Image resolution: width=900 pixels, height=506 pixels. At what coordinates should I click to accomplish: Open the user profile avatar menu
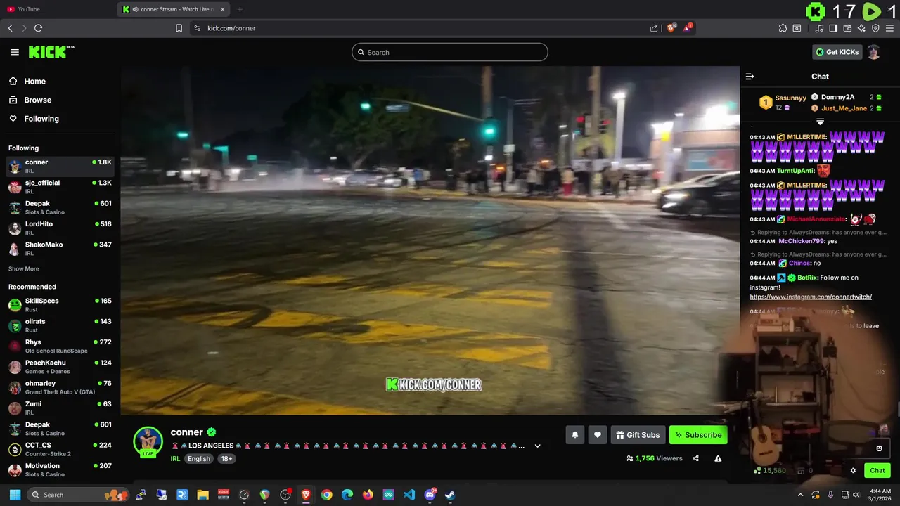point(873,52)
